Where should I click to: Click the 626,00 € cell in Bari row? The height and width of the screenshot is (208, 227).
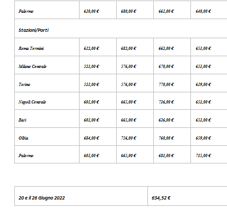click(166, 120)
